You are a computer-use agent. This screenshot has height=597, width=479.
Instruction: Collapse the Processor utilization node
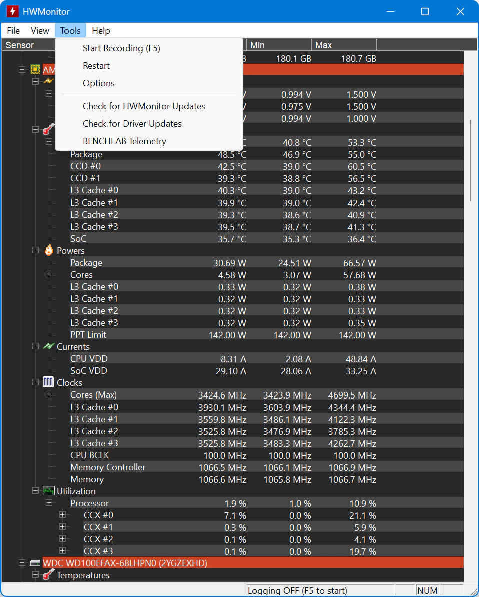pyautogui.click(x=49, y=503)
